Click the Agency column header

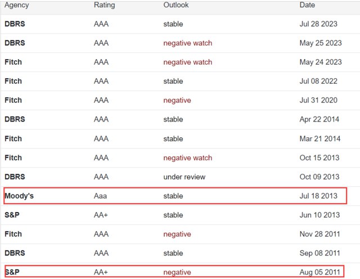tap(16, 5)
